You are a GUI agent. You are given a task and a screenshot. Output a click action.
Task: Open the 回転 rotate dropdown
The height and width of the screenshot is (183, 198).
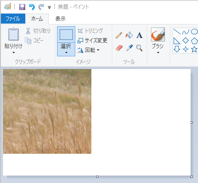88,50
